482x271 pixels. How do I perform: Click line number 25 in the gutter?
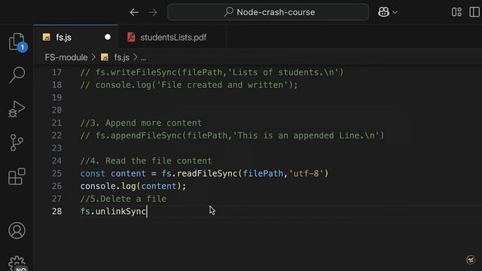click(56, 174)
